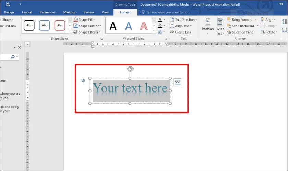Switch to the Layout tab
288x171 pixels.
(x=27, y=12)
